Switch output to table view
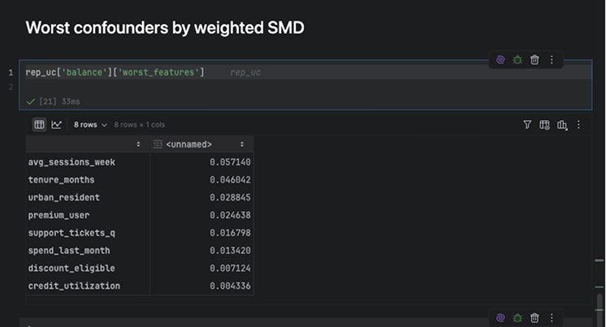 (39, 125)
